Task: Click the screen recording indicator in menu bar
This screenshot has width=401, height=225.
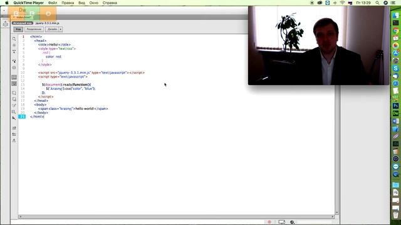Action: point(312,2)
